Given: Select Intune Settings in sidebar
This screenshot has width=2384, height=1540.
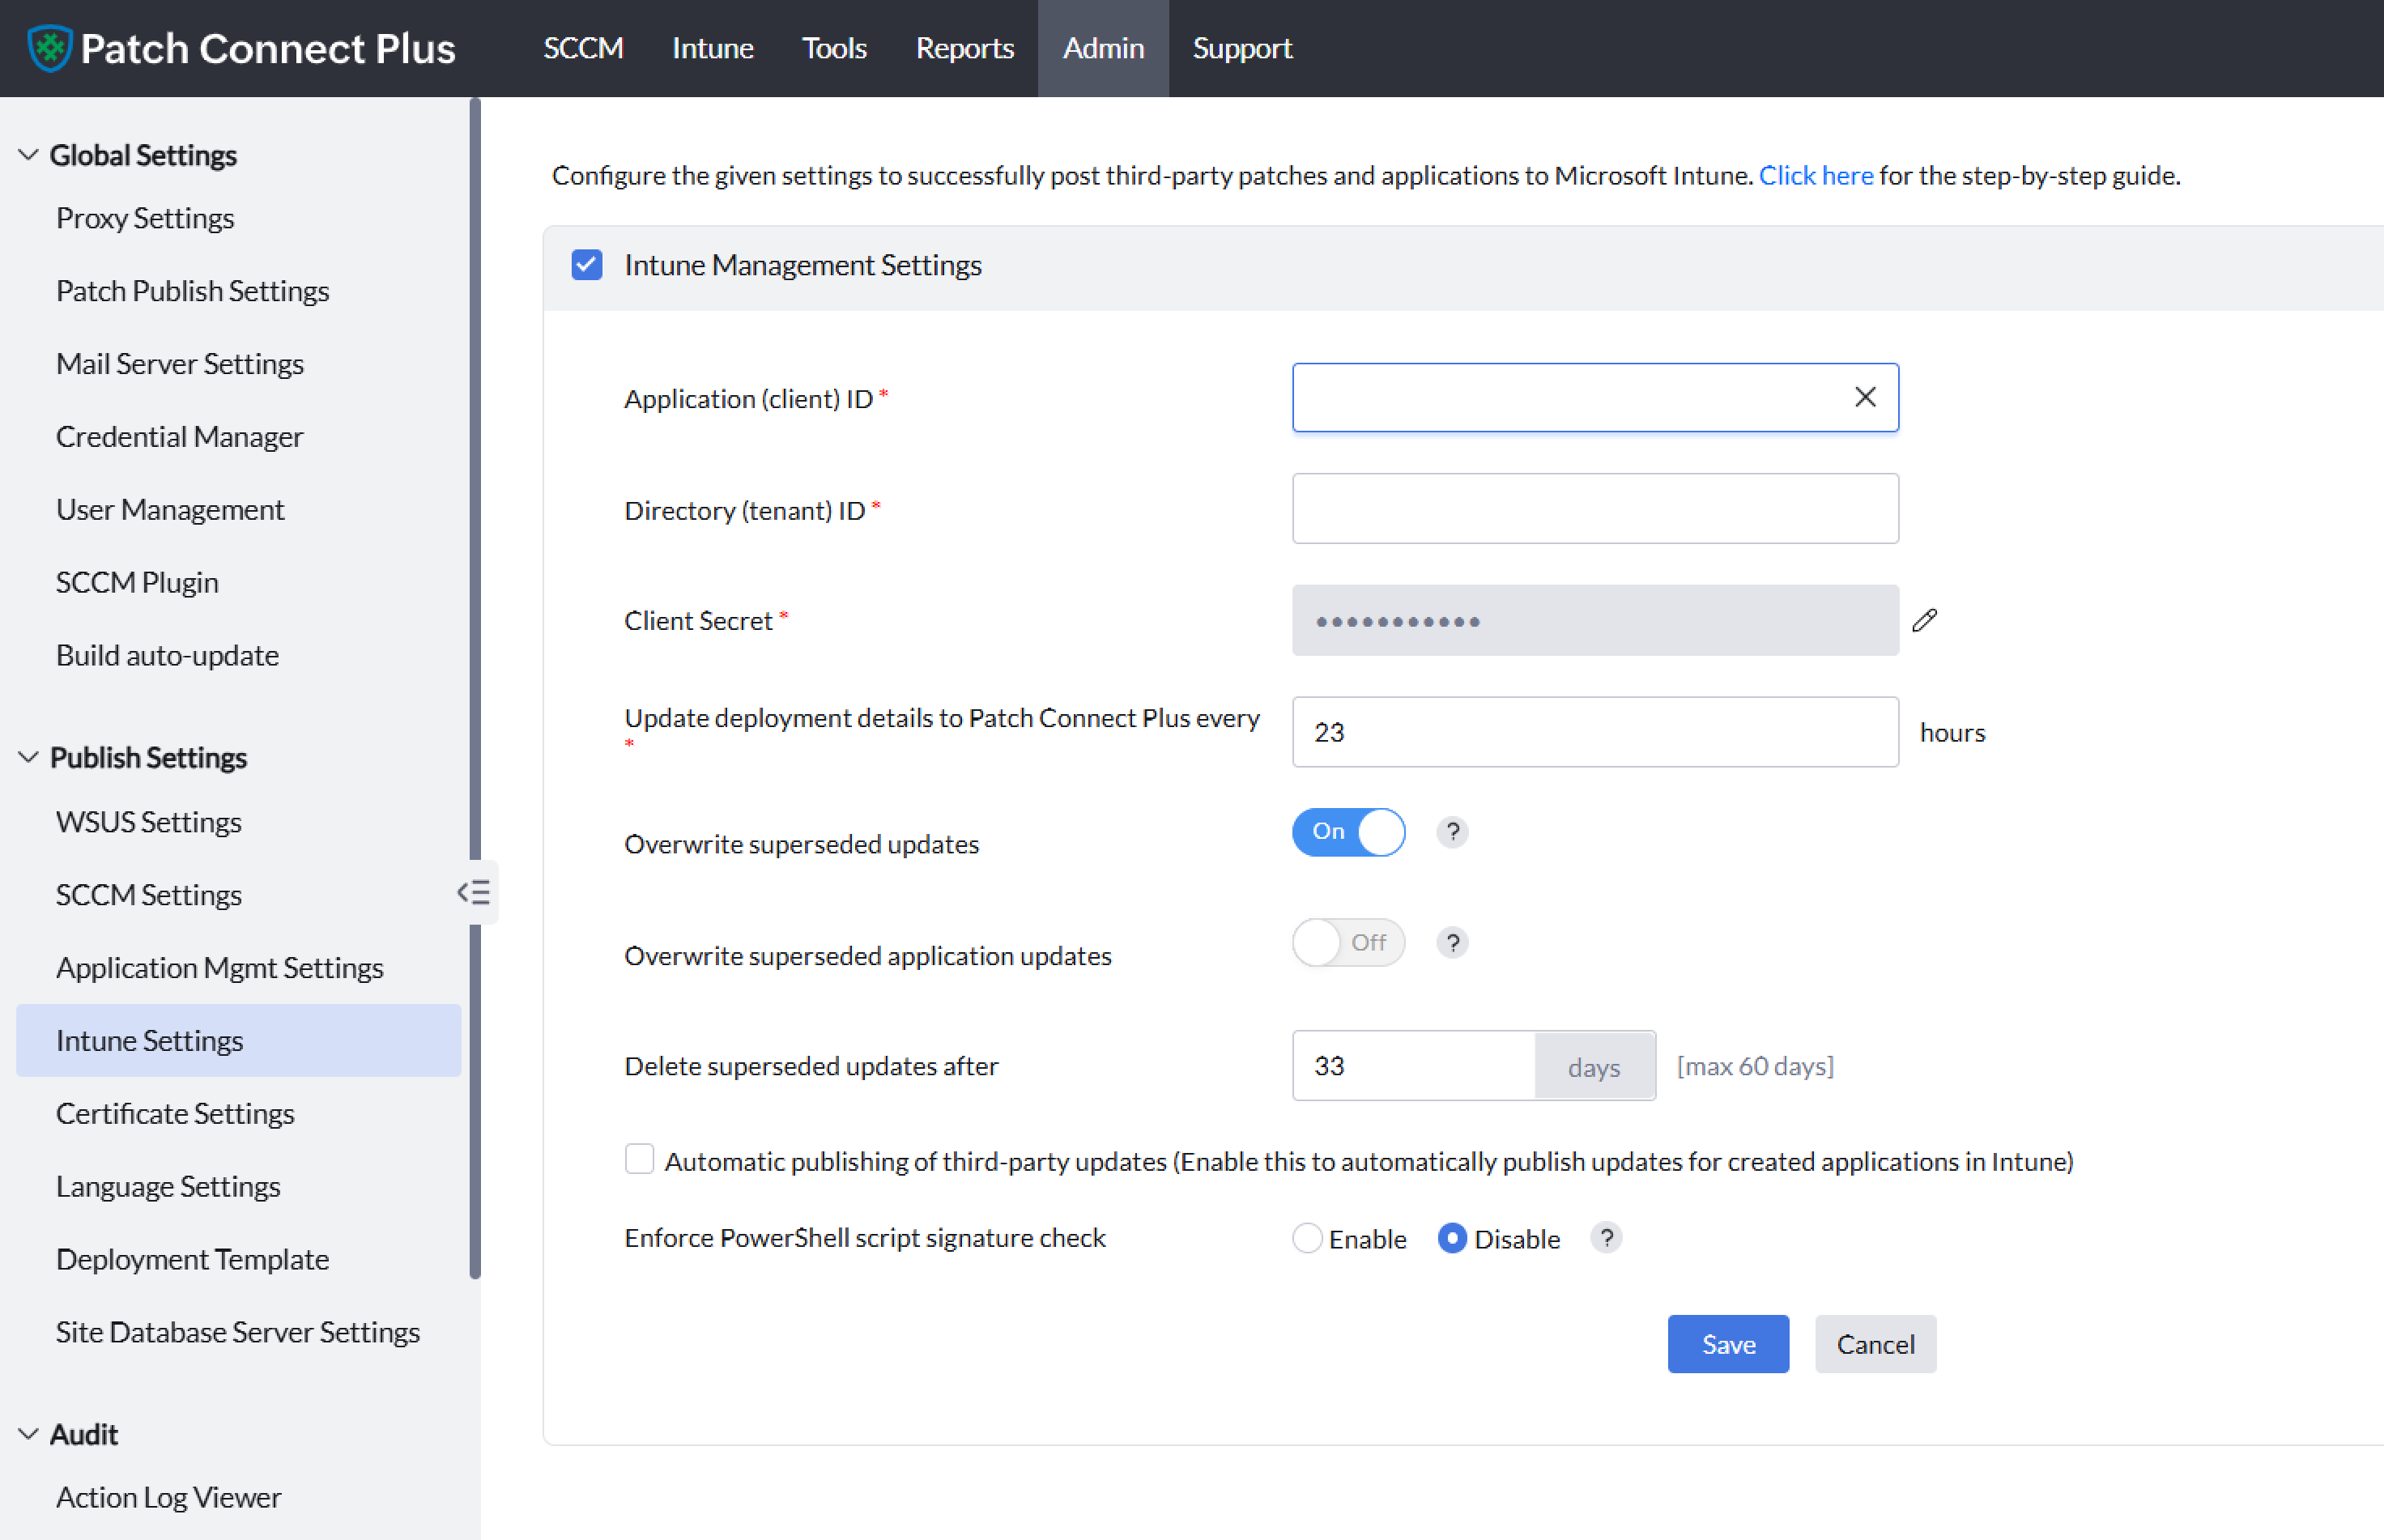Looking at the screenshot, I should [x=238, y=1041].
